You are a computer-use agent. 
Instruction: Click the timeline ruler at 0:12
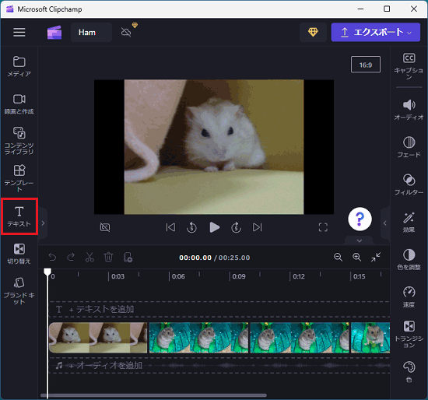[299, 276]
